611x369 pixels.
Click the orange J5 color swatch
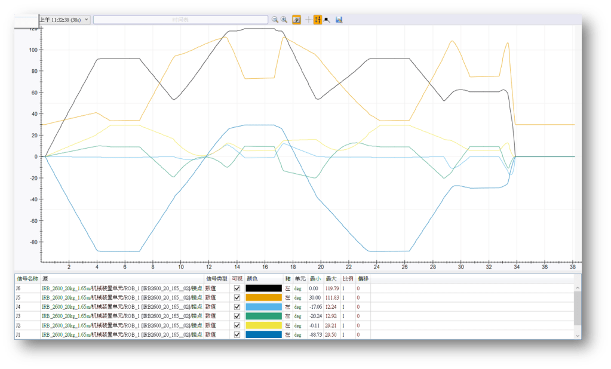click(x=263, y=297)
